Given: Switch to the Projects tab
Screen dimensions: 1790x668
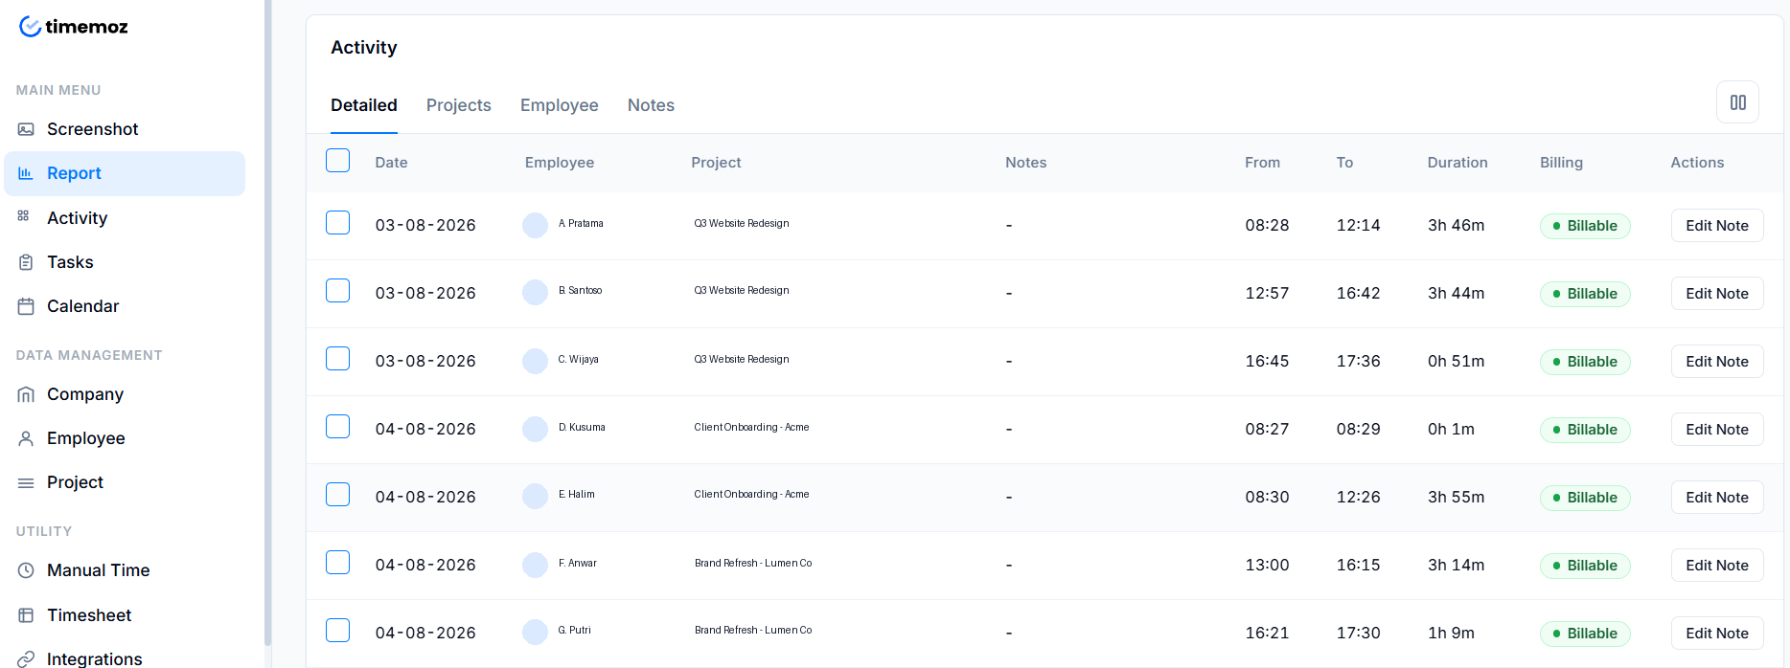Looking at the screenshot, I should (x=459, y=105).
